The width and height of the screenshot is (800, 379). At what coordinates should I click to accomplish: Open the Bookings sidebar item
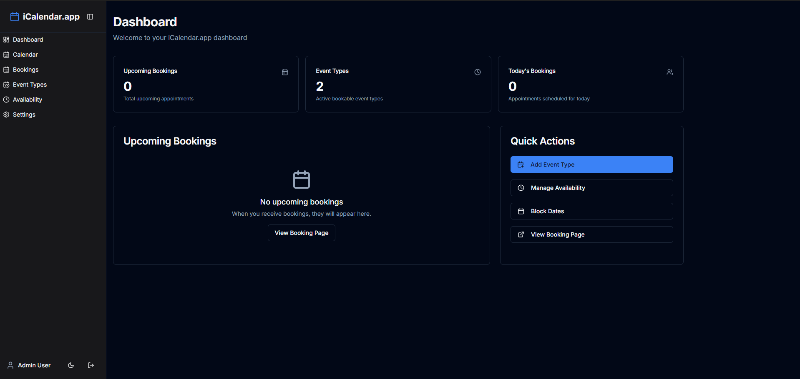click(25, 70)
